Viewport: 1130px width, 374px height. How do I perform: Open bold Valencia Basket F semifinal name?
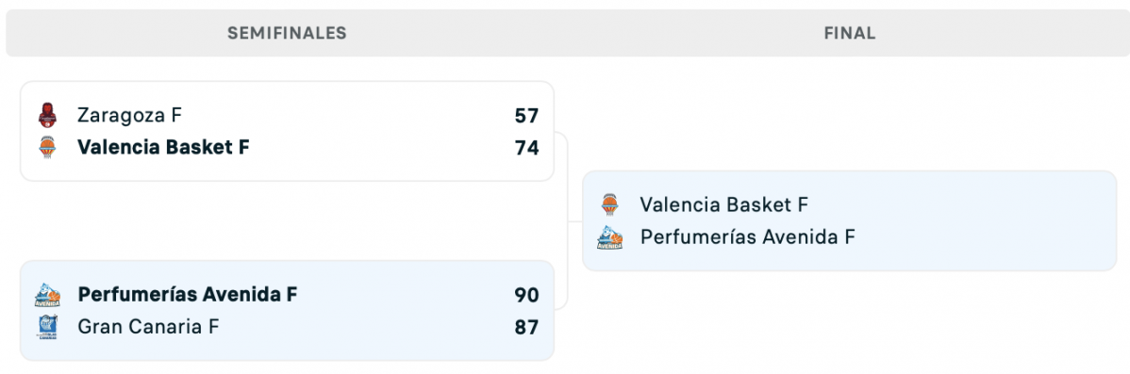pos(163,148)
